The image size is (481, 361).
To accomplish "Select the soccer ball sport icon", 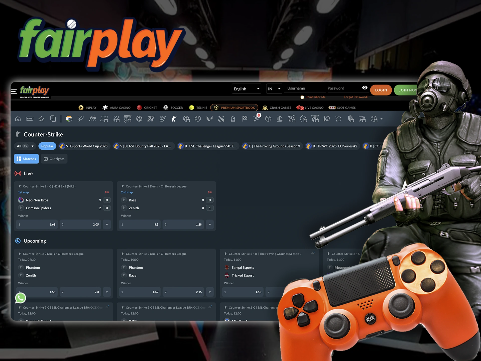I will pyautogui.click(x=139, y=119).
